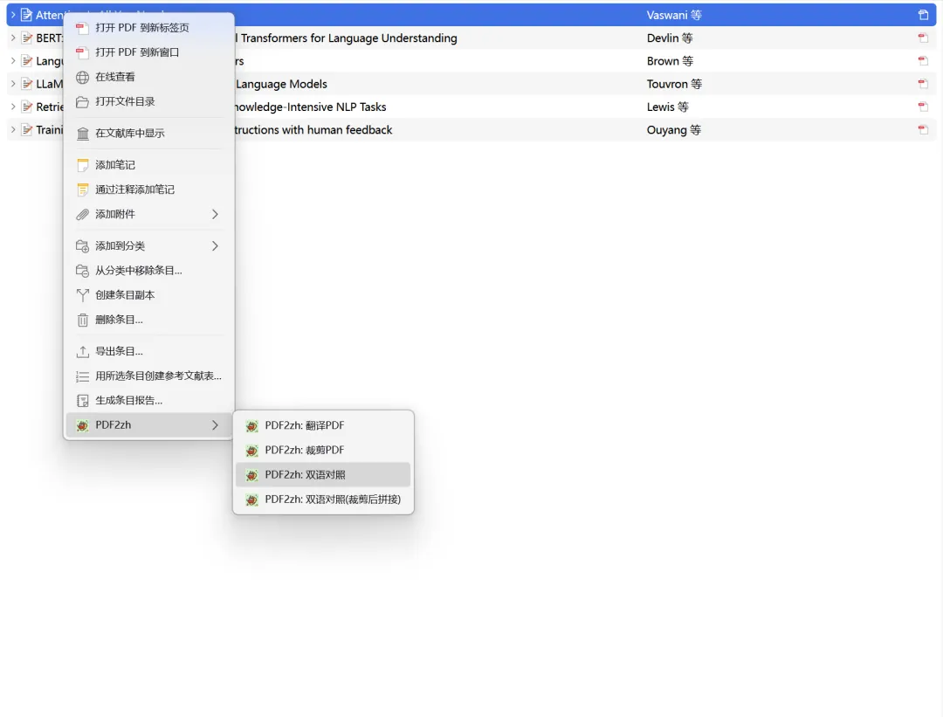This screenshot has height=717, width=943.
Task: Choose 删除条目 to delete the item
Action: click(148, 320)
